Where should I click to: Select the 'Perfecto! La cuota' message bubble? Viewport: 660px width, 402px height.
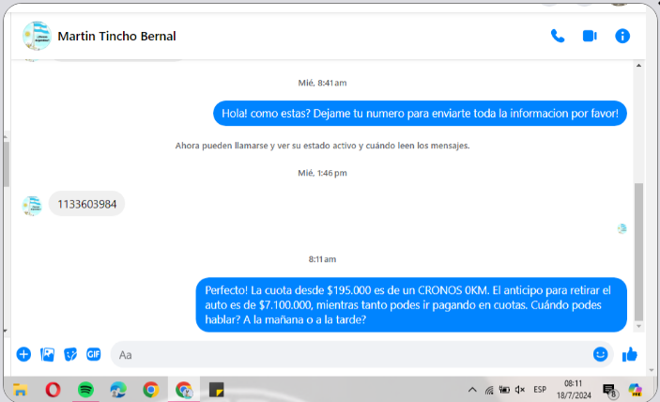click(411, 304)
